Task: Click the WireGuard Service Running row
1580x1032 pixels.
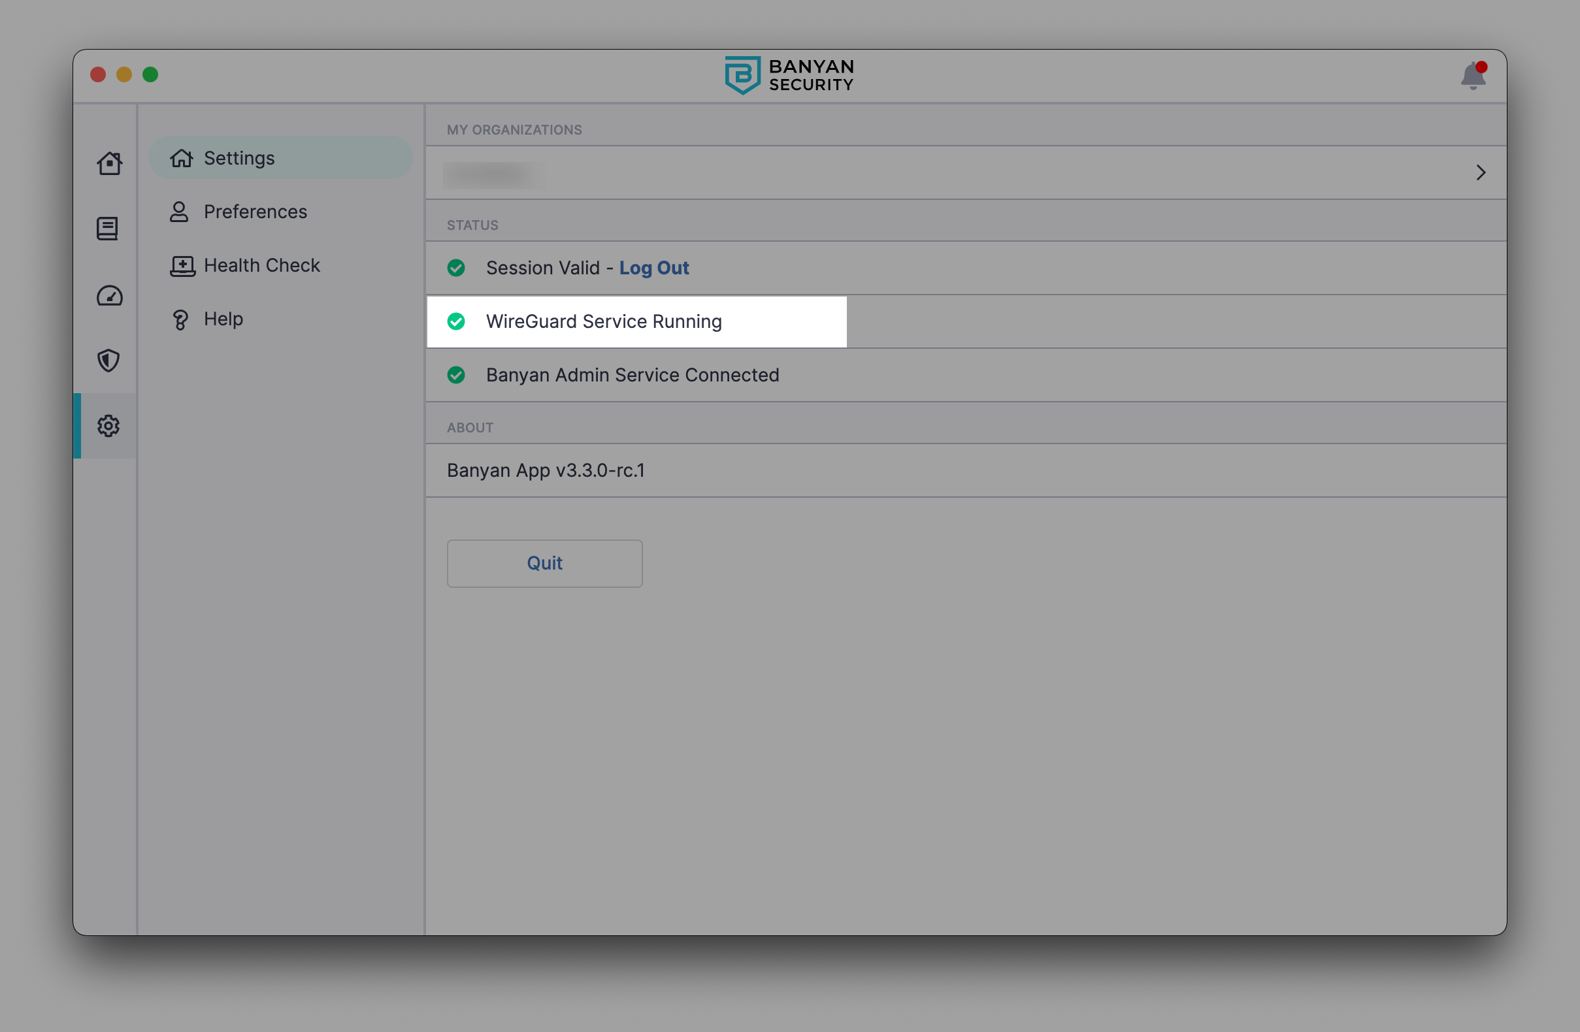Action: point(604,322)
